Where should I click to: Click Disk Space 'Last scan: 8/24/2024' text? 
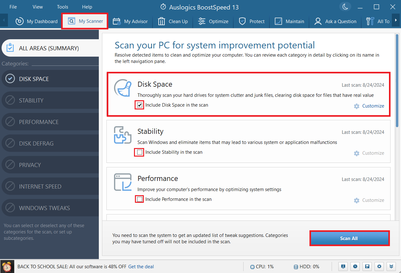click(x=363, y=85)
